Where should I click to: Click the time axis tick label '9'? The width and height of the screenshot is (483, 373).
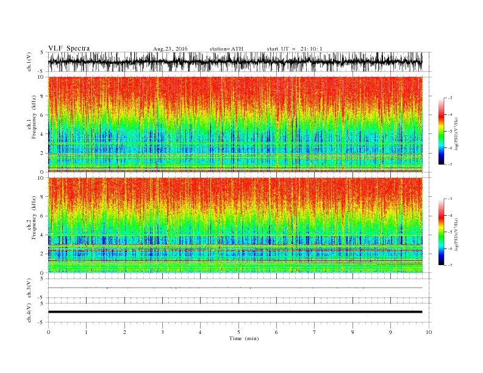(390, 332)
